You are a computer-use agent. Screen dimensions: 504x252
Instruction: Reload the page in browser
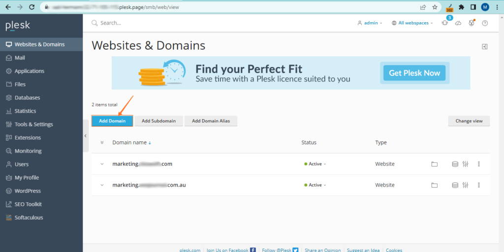pyautogui.click(x=31, y=7)
